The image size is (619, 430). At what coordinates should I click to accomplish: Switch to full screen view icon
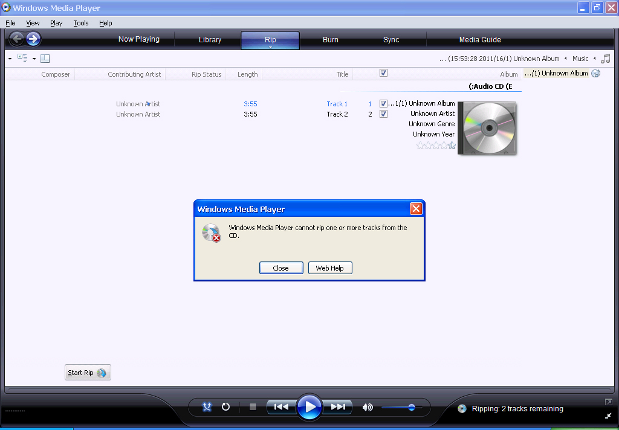[x=608, y=402]
